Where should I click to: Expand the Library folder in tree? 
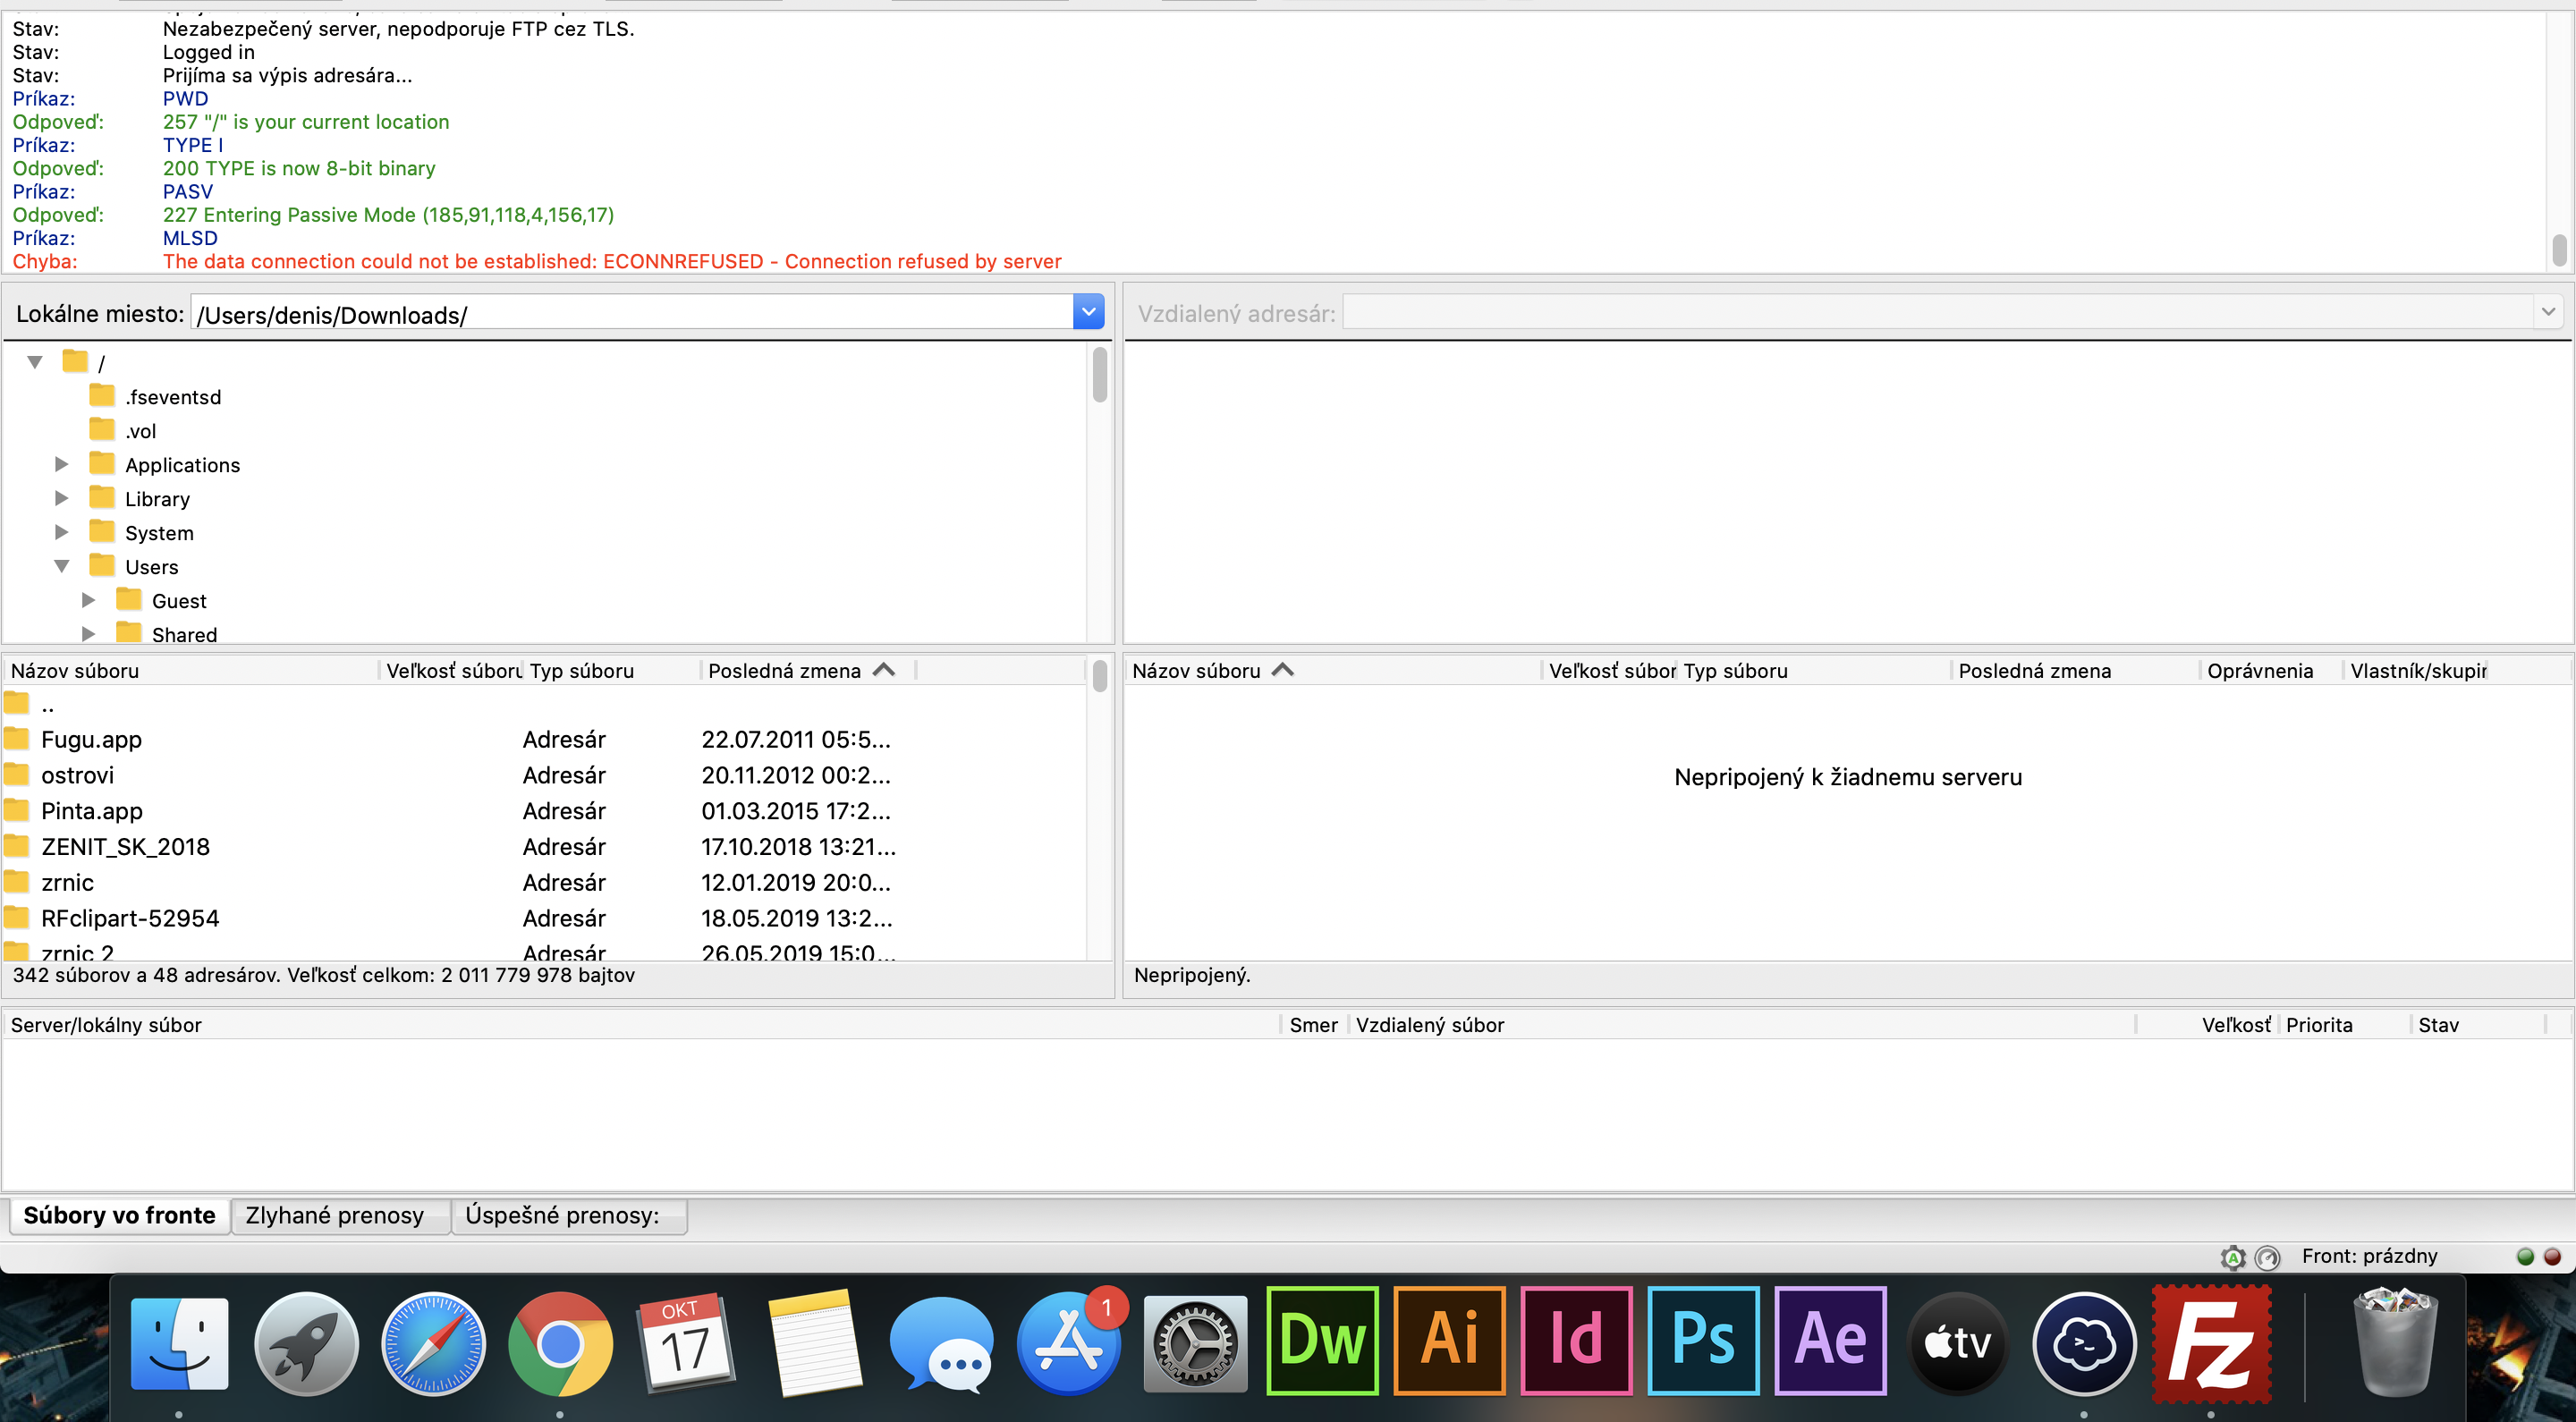tap(61, 498)
